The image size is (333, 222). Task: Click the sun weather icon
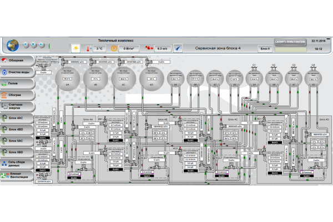pos(75,48)
